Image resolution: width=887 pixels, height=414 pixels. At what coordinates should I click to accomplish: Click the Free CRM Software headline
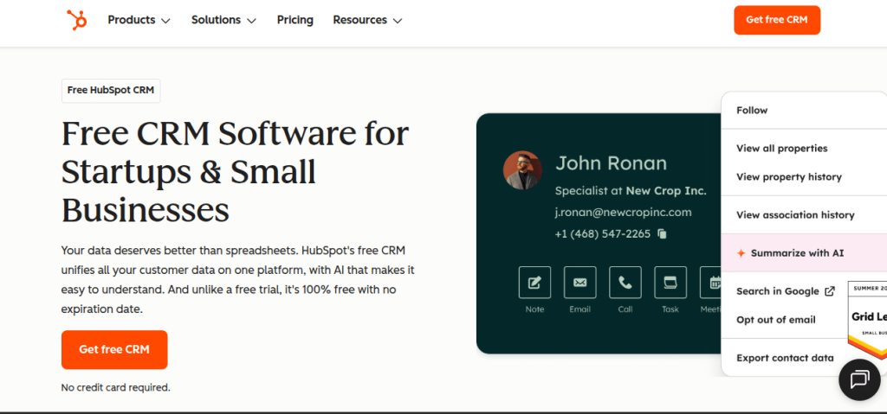tap(236, 172)
